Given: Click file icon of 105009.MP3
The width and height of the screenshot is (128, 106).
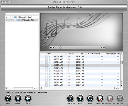Looking at the screenshot, I should pyautogui.click(x=50, y=59).
